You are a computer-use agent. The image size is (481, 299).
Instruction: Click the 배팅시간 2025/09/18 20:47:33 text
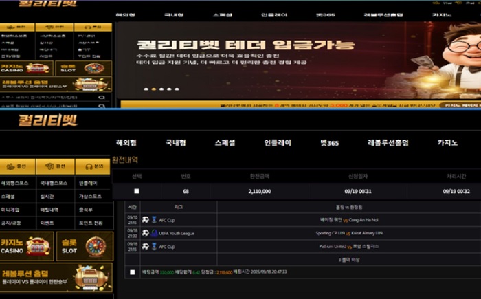tap(260, 272)
